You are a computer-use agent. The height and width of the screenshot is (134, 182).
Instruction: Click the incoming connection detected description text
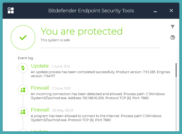click(x=98, y=96)
